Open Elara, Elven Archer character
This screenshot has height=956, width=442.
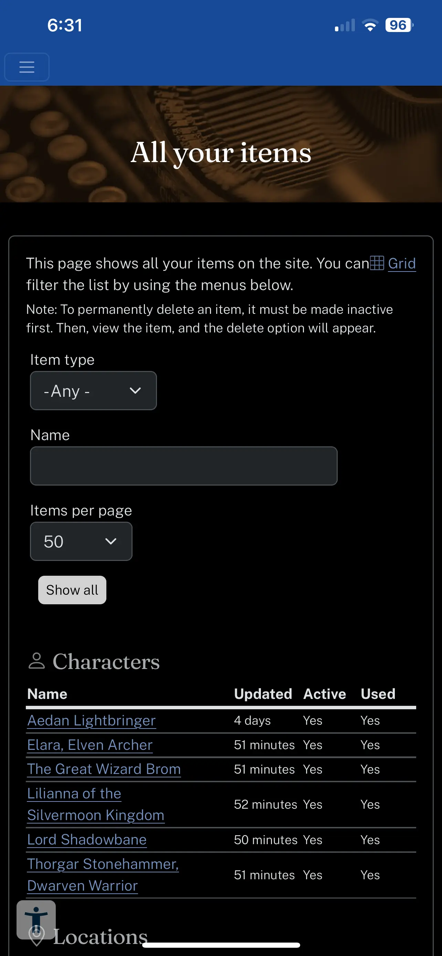pyautogui.click(x=90, y=745)
